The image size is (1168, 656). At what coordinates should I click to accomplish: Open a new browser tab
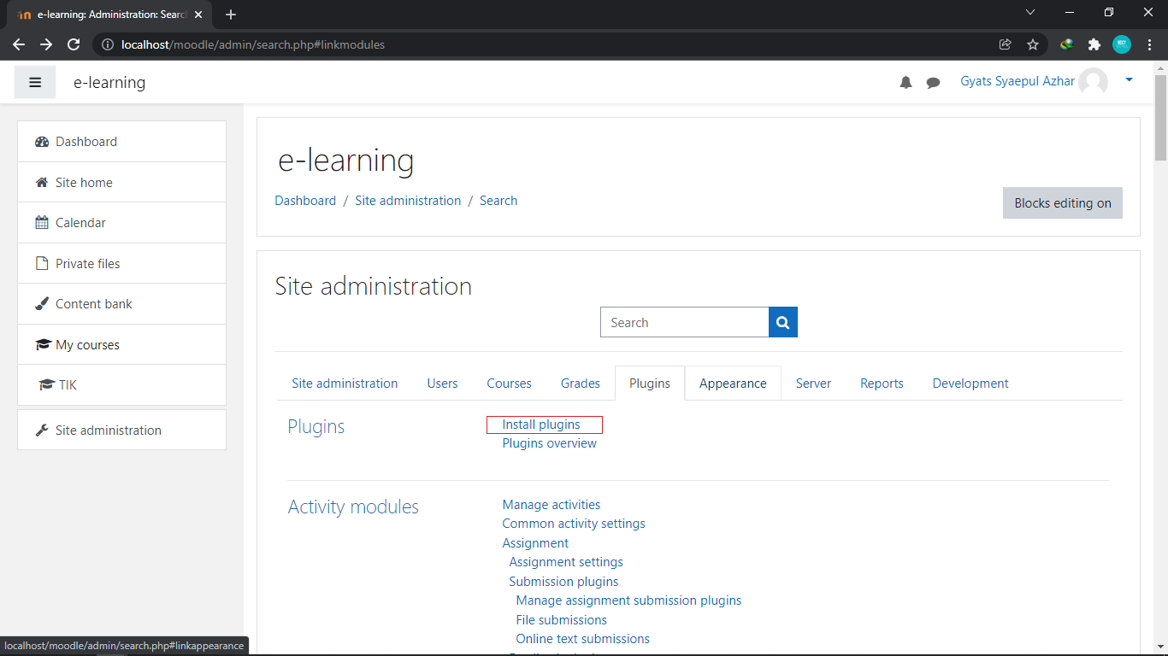tap(231, 15)
